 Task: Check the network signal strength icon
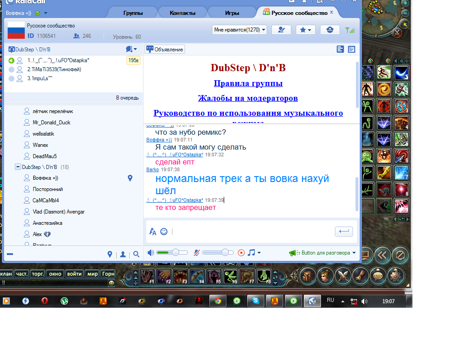pyautogui.click(x=350, y=30)
